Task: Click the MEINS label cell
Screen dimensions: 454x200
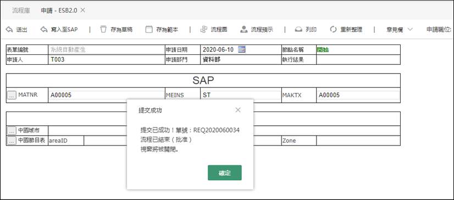Action: coord(182,95)
